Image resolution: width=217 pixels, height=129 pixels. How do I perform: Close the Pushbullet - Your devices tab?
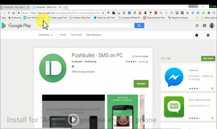point(28,7)
